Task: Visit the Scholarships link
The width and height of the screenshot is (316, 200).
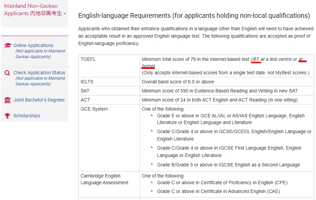Action: (x=27, y=116)
